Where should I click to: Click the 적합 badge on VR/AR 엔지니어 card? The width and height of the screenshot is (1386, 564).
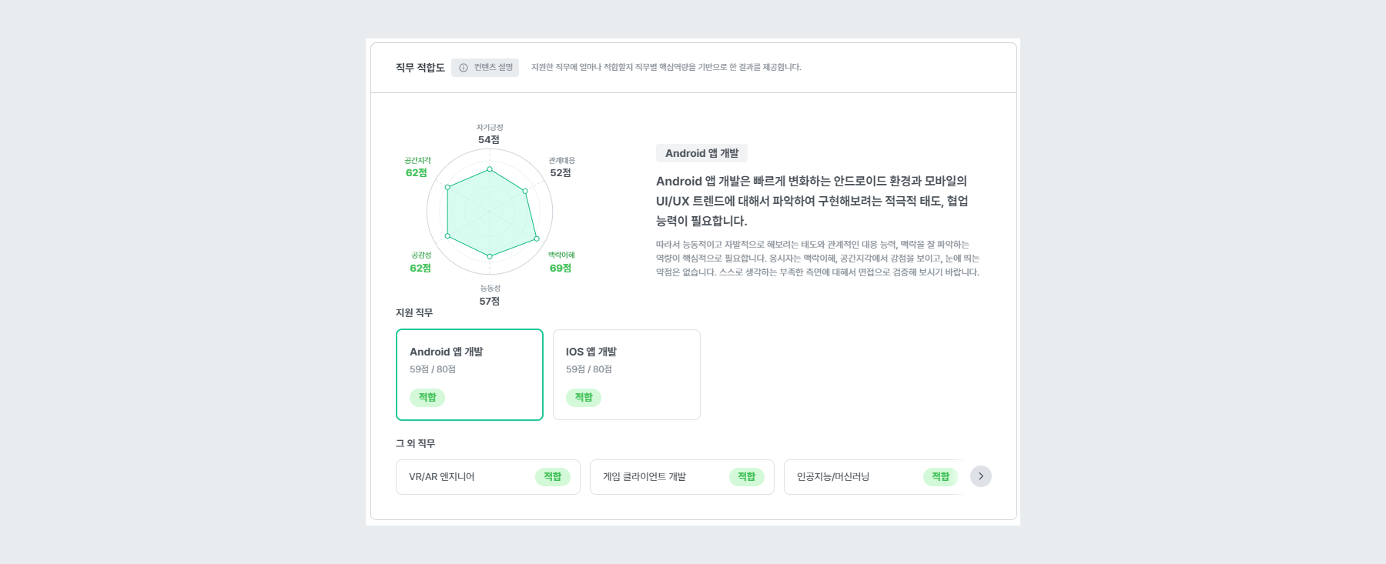pos(553,476)
